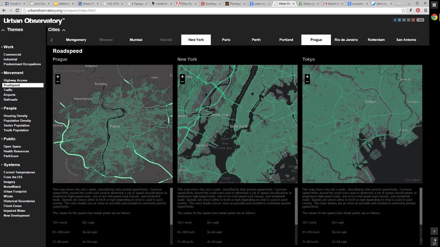Collapse the Themes panel

click(3, 30)
